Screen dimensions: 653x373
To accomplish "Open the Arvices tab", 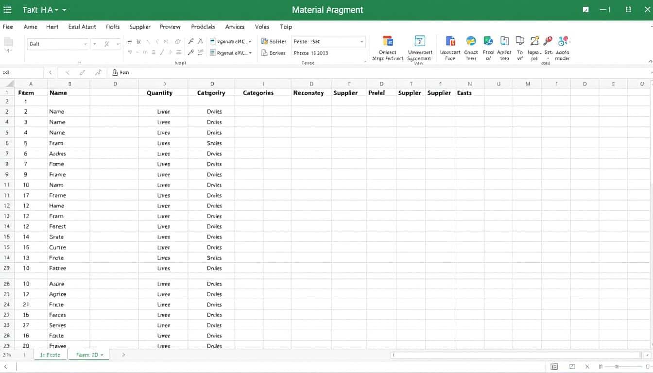I will point(234,27).
